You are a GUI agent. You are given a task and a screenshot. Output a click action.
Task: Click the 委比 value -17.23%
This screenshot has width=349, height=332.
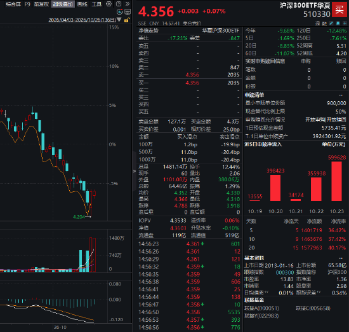tap(177, 38)
